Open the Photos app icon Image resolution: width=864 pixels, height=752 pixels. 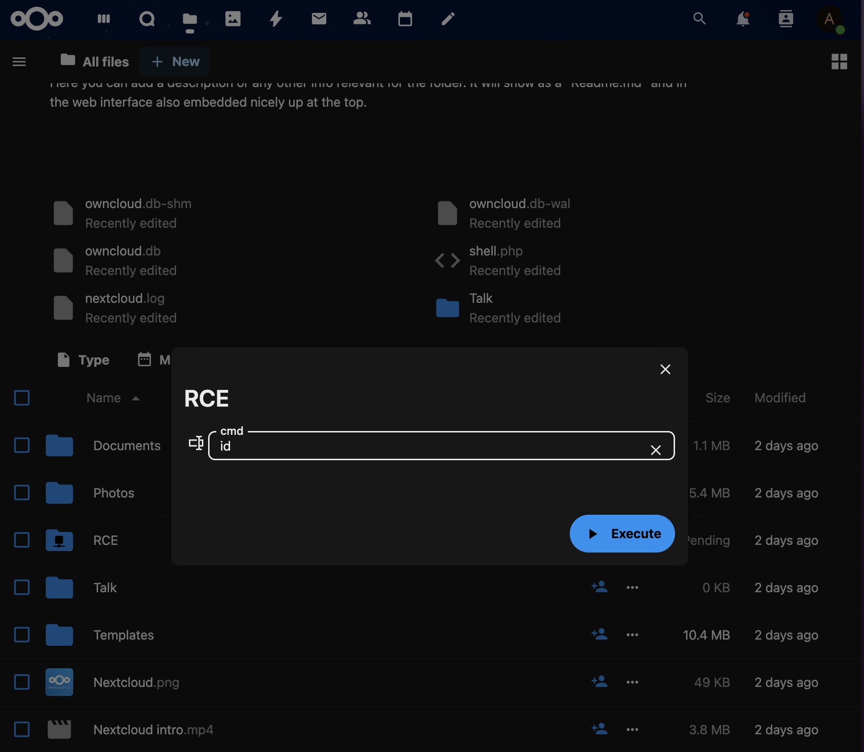233,19
